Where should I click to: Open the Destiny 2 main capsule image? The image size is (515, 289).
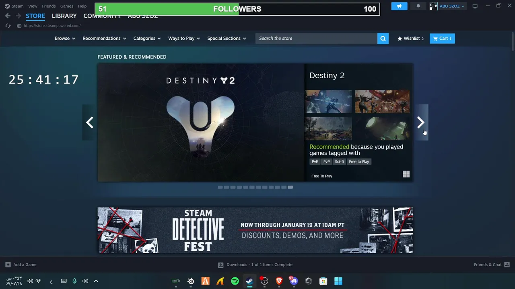tap(201, 122)
